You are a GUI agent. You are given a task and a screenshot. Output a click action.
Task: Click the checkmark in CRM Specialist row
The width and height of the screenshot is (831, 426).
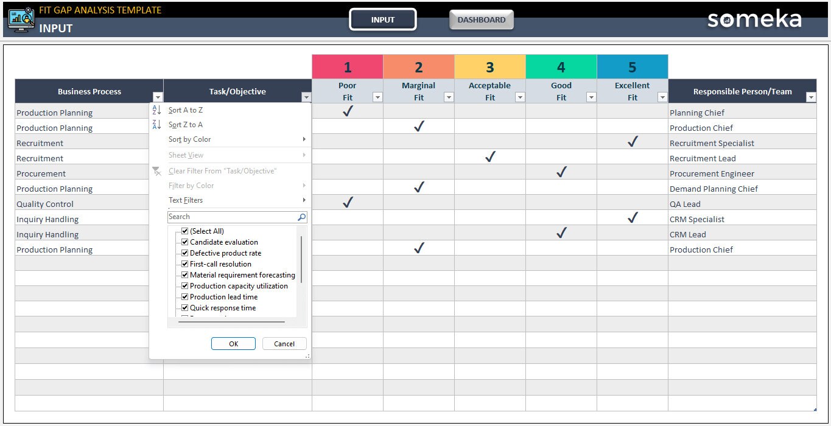(x=633, y=217)
